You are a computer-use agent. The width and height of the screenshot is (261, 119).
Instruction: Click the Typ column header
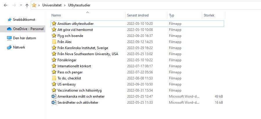[x=172, y=15]
